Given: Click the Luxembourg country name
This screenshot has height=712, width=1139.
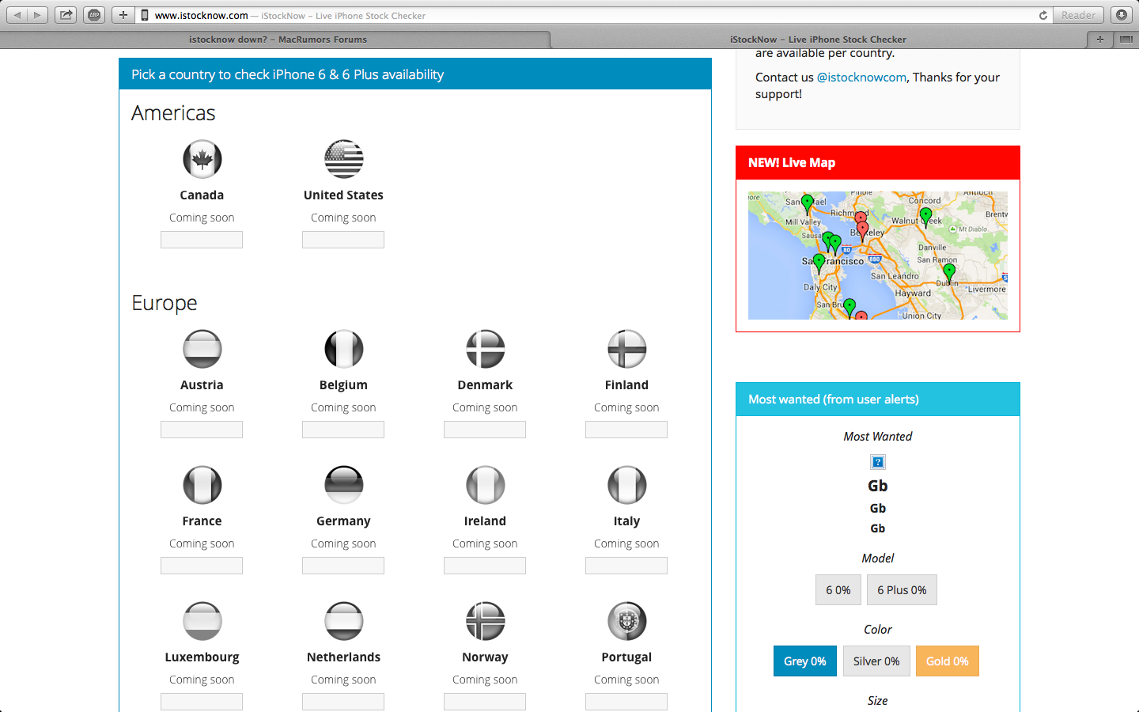Looking at the screenshot, I should [202, 657].
